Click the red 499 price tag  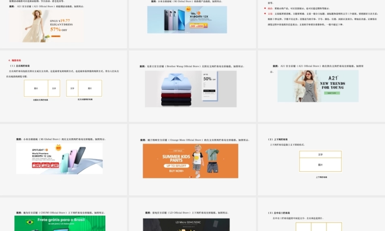coord(55,165)
